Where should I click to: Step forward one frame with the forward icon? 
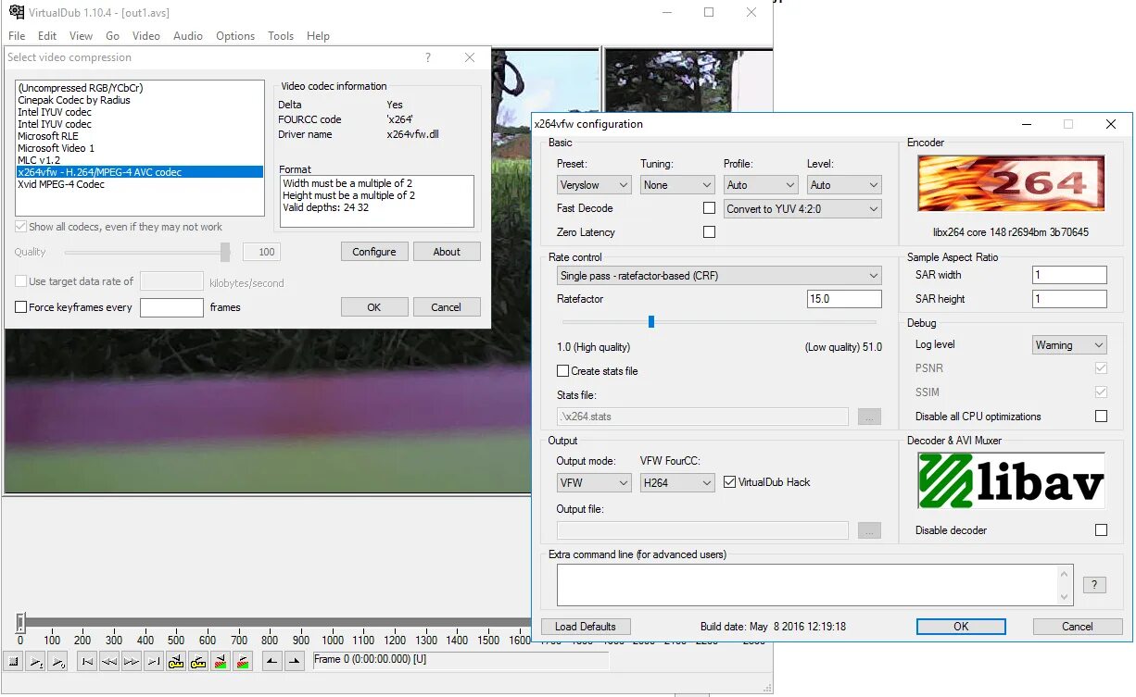point(132,661)
